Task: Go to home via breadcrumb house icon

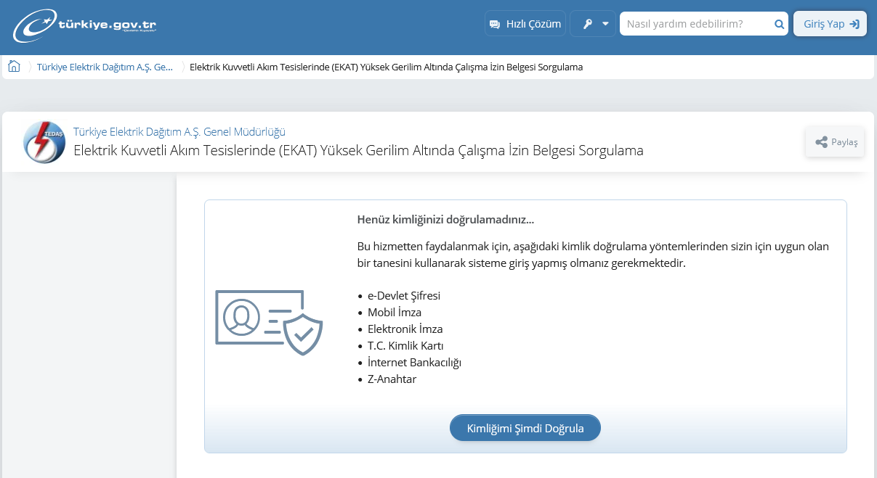Action: 14,67
